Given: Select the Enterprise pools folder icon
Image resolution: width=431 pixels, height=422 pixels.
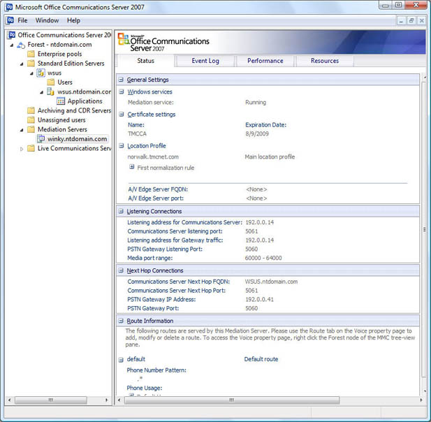Looking at the screenshot, I should 31,54.
